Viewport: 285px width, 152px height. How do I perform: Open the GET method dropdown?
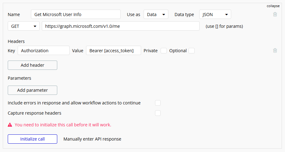[24, 26]
